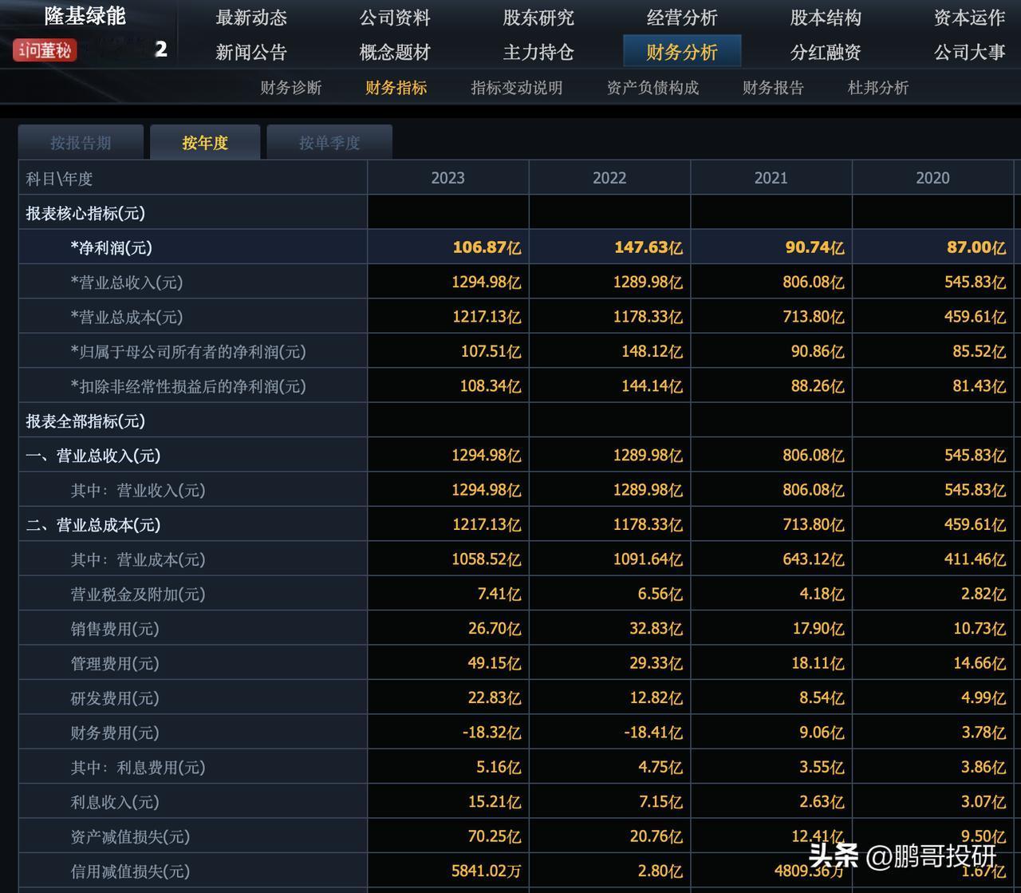
Task: Select *归属于母公司所有者的净利润(元) row label
Action: click(187, 352)
